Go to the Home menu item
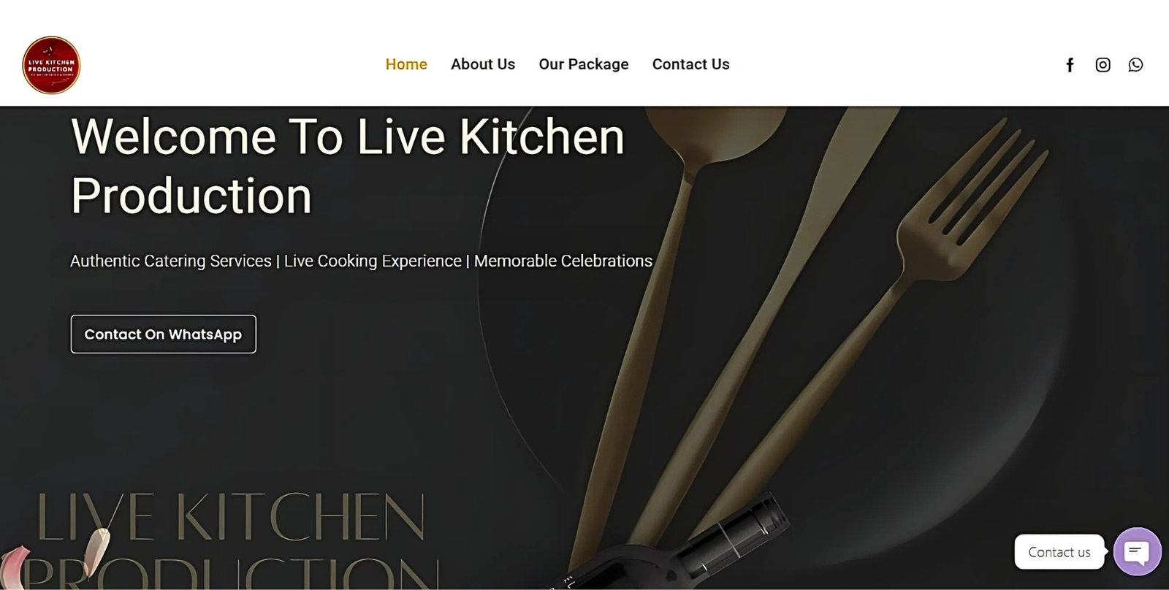 pos(406,64)
